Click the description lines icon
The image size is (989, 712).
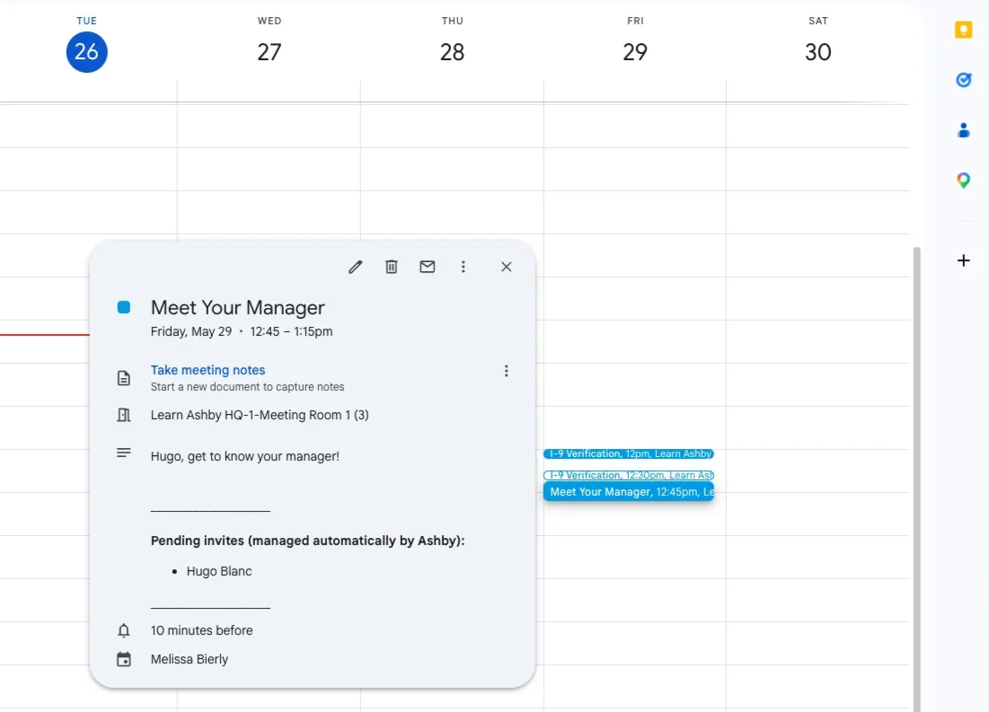[124, 453]
